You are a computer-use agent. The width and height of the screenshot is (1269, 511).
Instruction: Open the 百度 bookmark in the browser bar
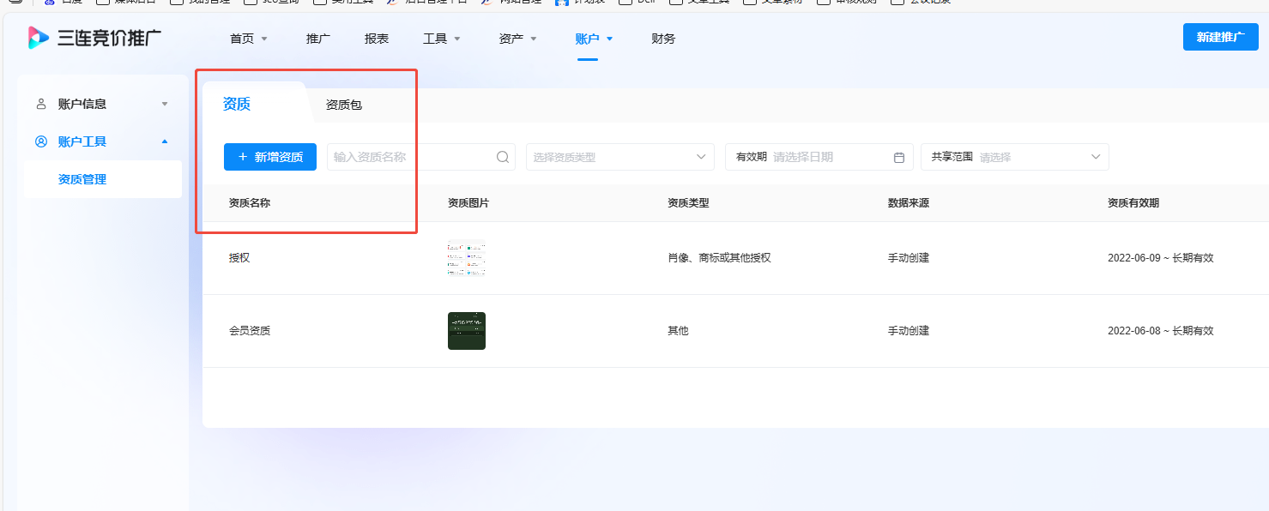pyautogui.click(x=60, y=3)
